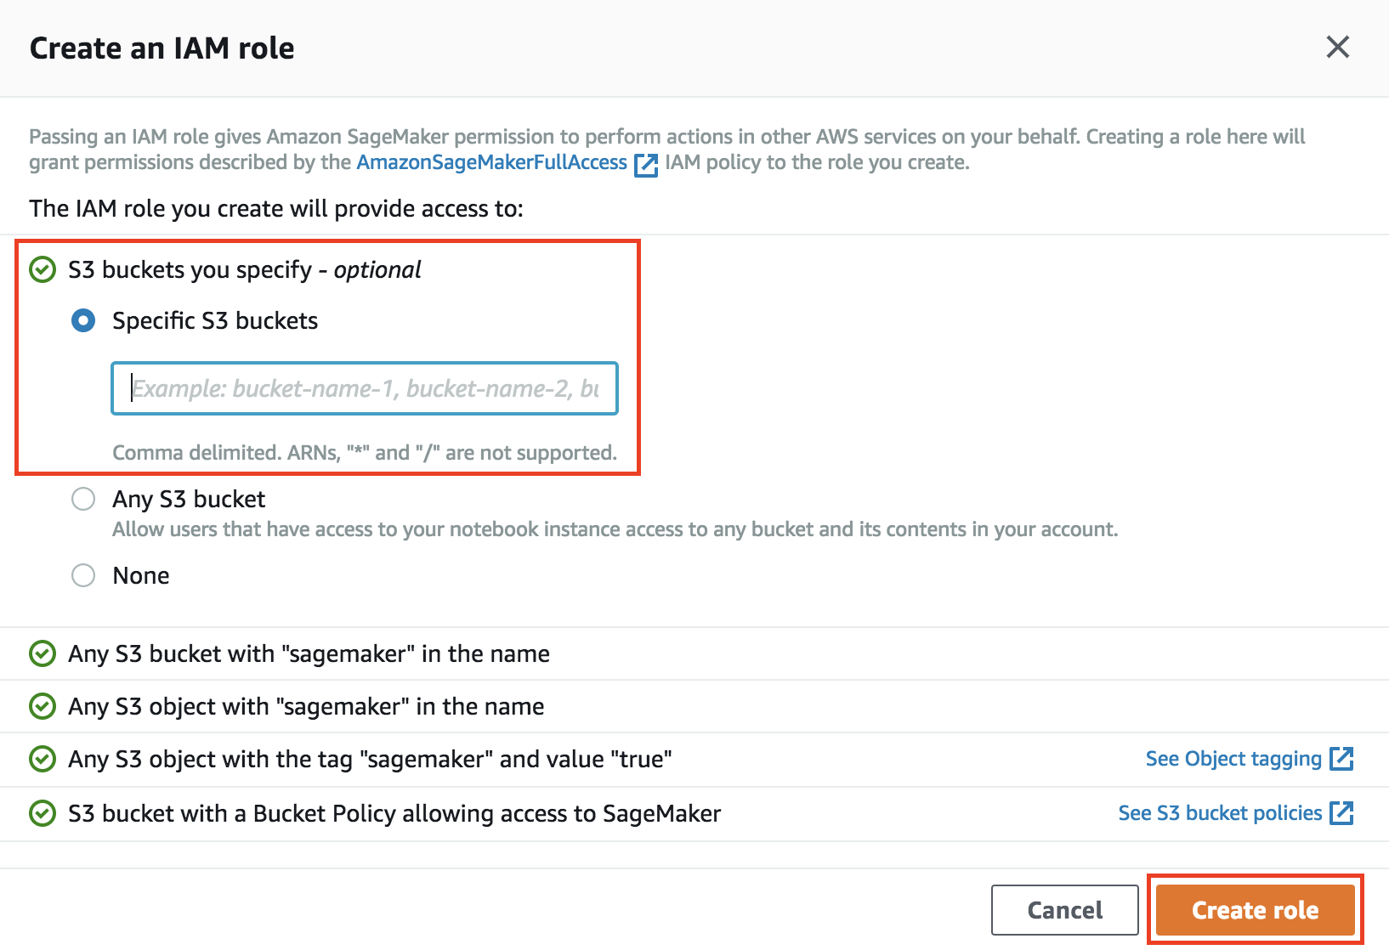This screenshot has height=950, width=1389.
Task: Click the S3 buckets you specify heading
Action: tap(245, 269)
